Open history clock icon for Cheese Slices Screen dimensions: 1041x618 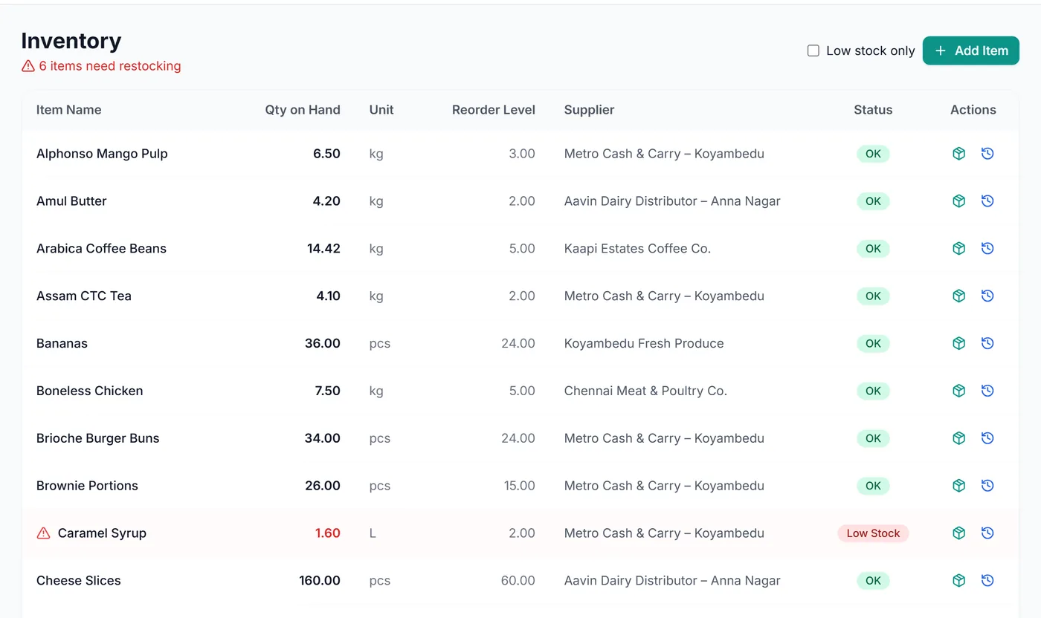coord(987,581)
